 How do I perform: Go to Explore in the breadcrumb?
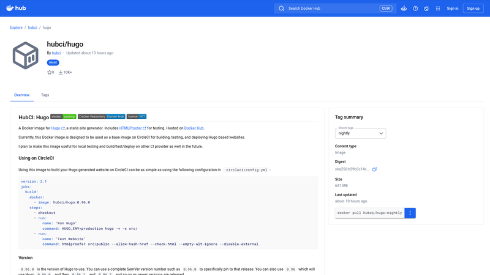tap(17, 28)
